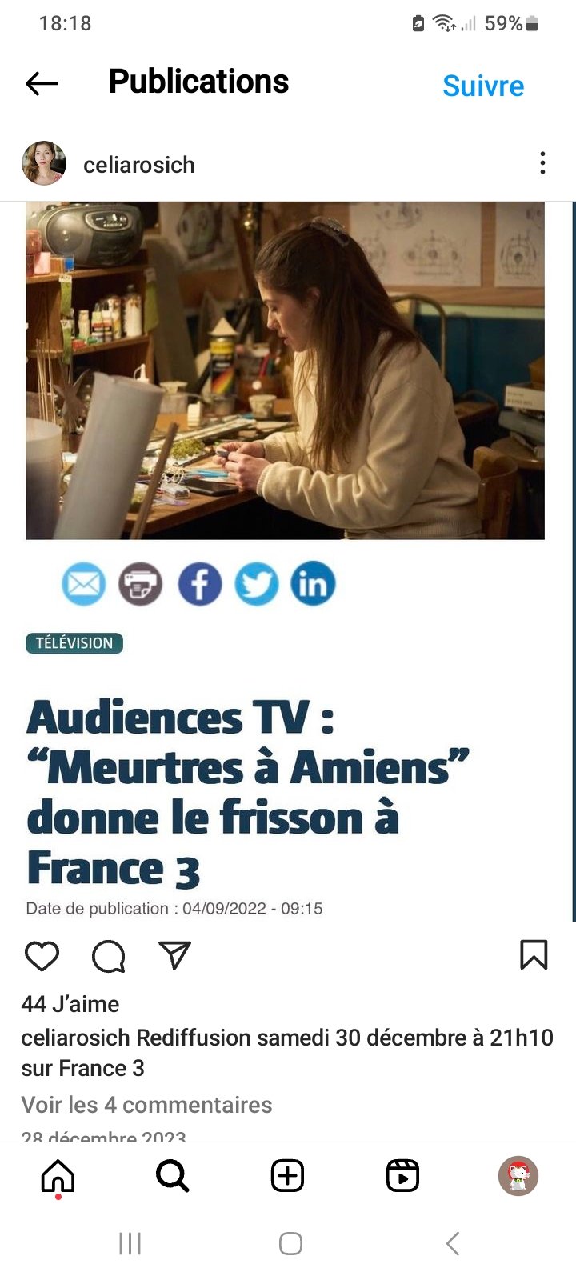
Task: Follow celiarosich with Suivre button
Action: [483, 86]
